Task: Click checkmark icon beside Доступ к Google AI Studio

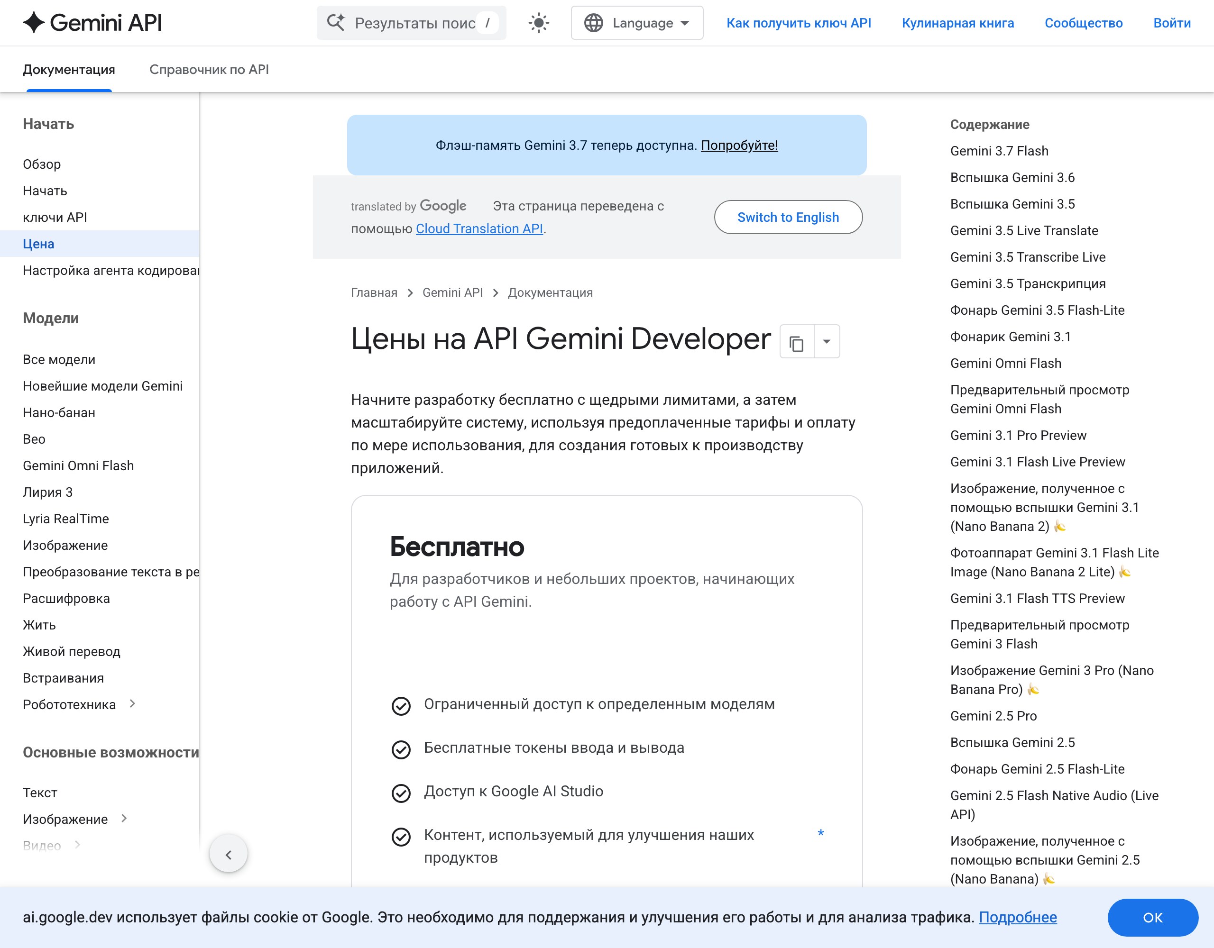Action: pos(401,793)
